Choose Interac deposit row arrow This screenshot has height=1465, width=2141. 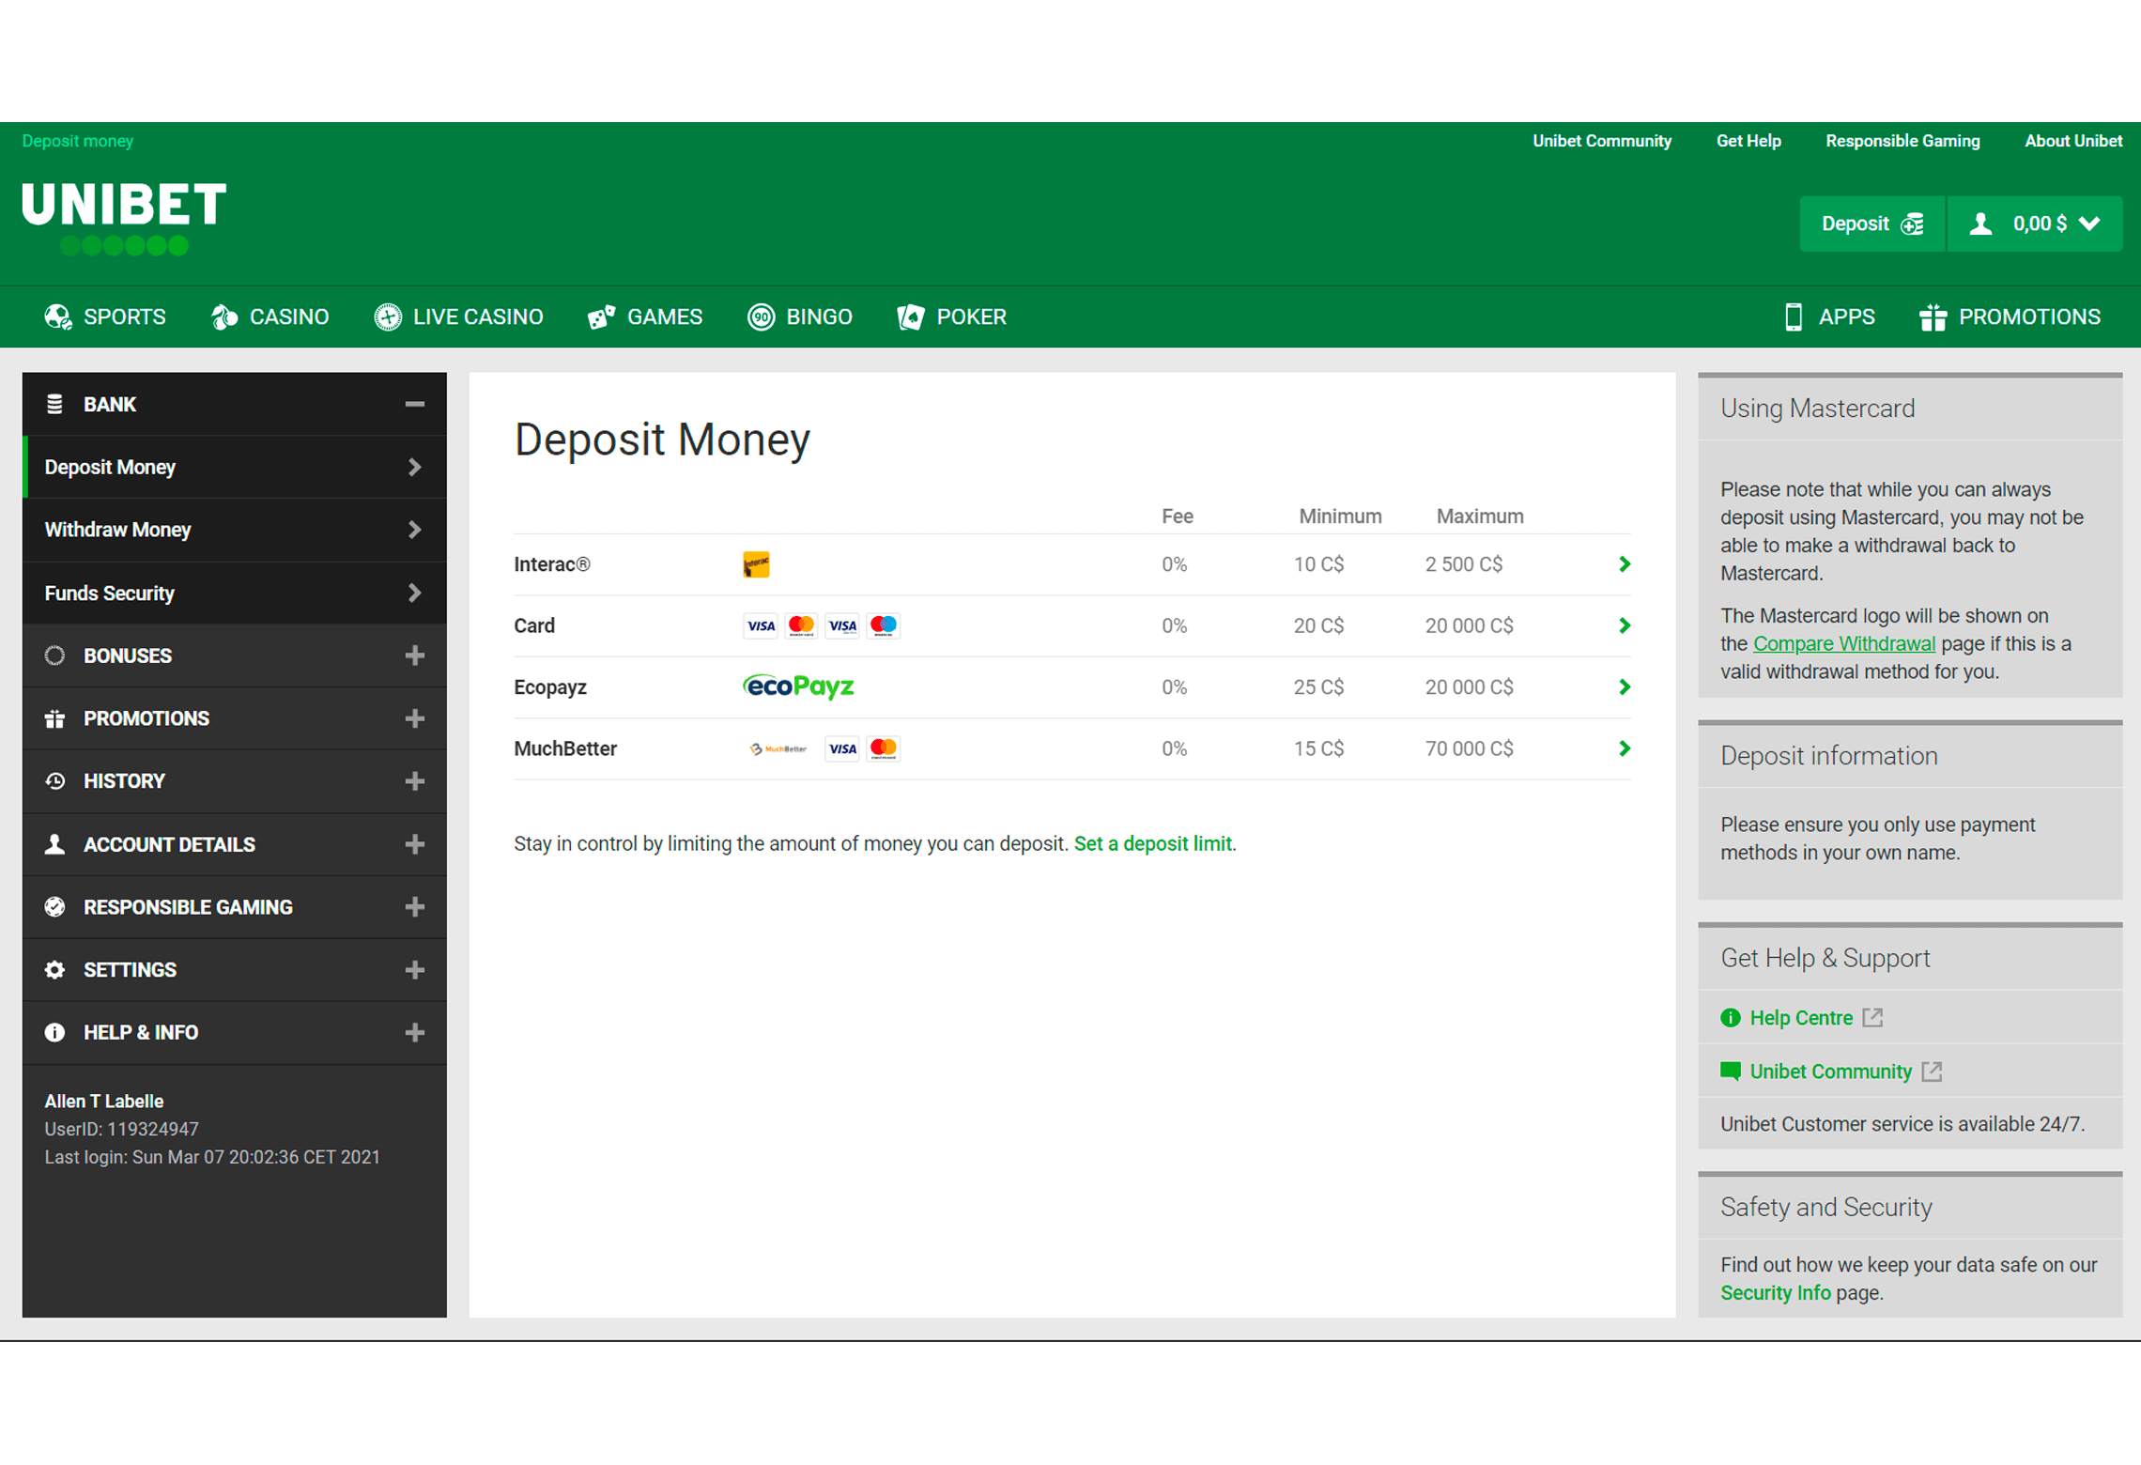pyautogui.click(x=1625, y=564)
